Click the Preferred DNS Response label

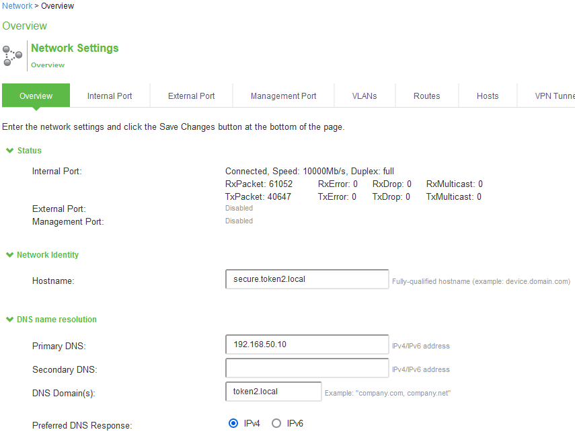point(82,425)
